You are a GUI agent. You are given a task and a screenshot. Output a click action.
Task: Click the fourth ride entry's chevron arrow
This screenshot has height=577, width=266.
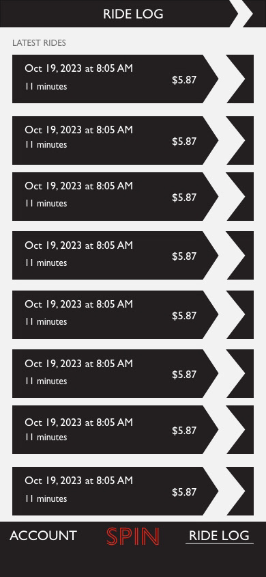[240, 255]
